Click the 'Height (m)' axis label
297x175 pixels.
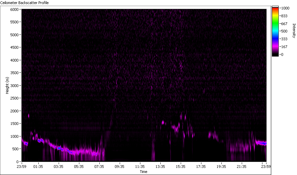pyautogui.click(x=7, y=85)
